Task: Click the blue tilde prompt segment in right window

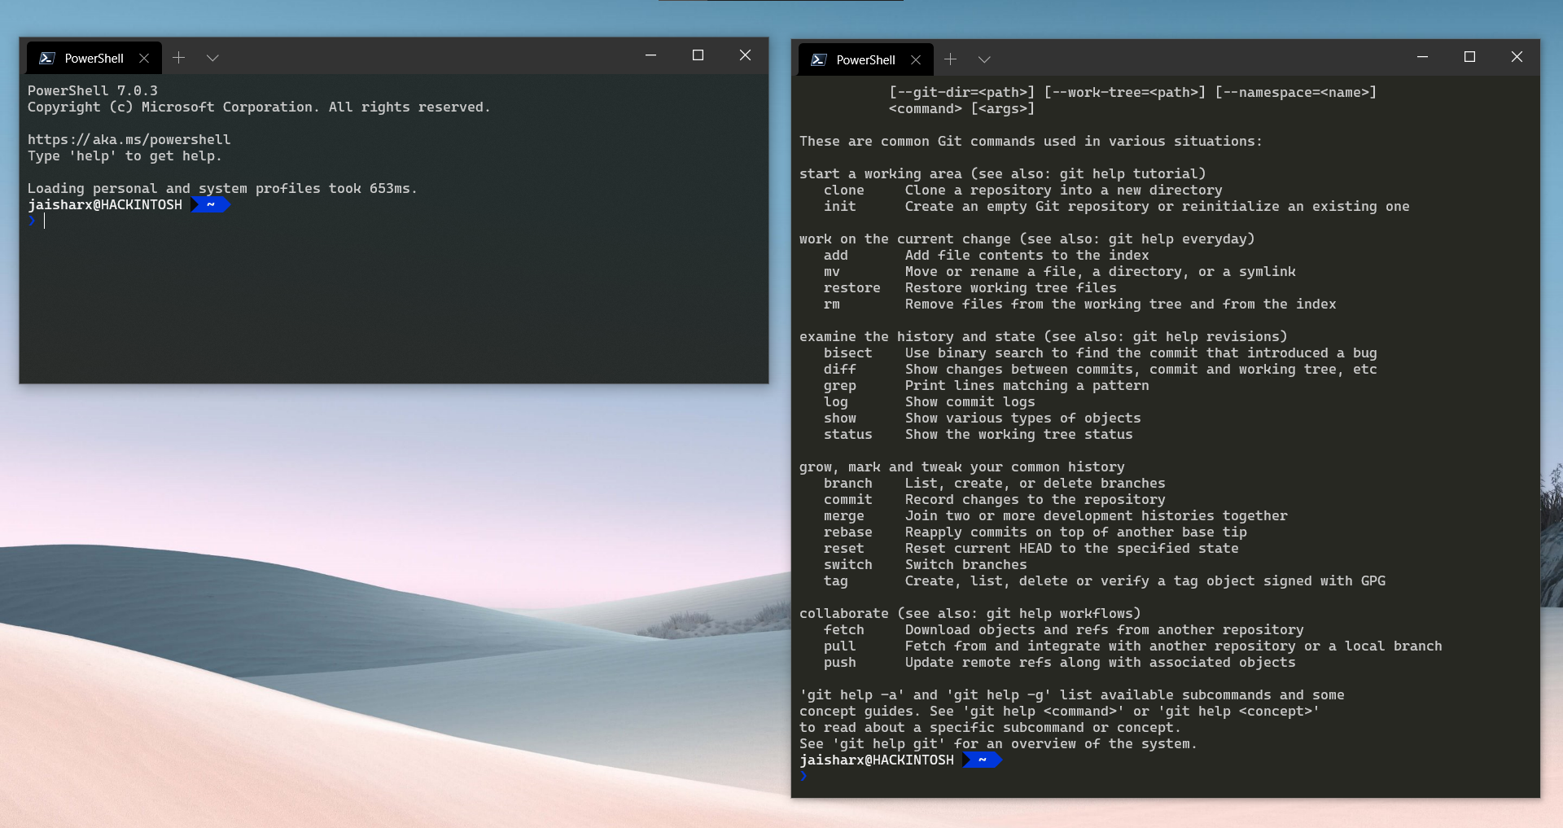Action: [x=983, y=760]
